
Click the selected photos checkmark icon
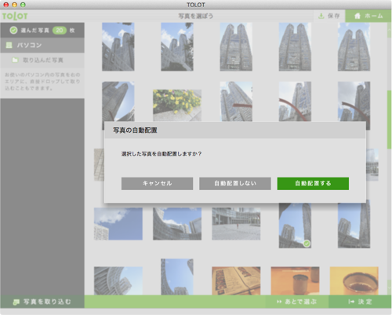pyautogui.click(x=13, y=31)
